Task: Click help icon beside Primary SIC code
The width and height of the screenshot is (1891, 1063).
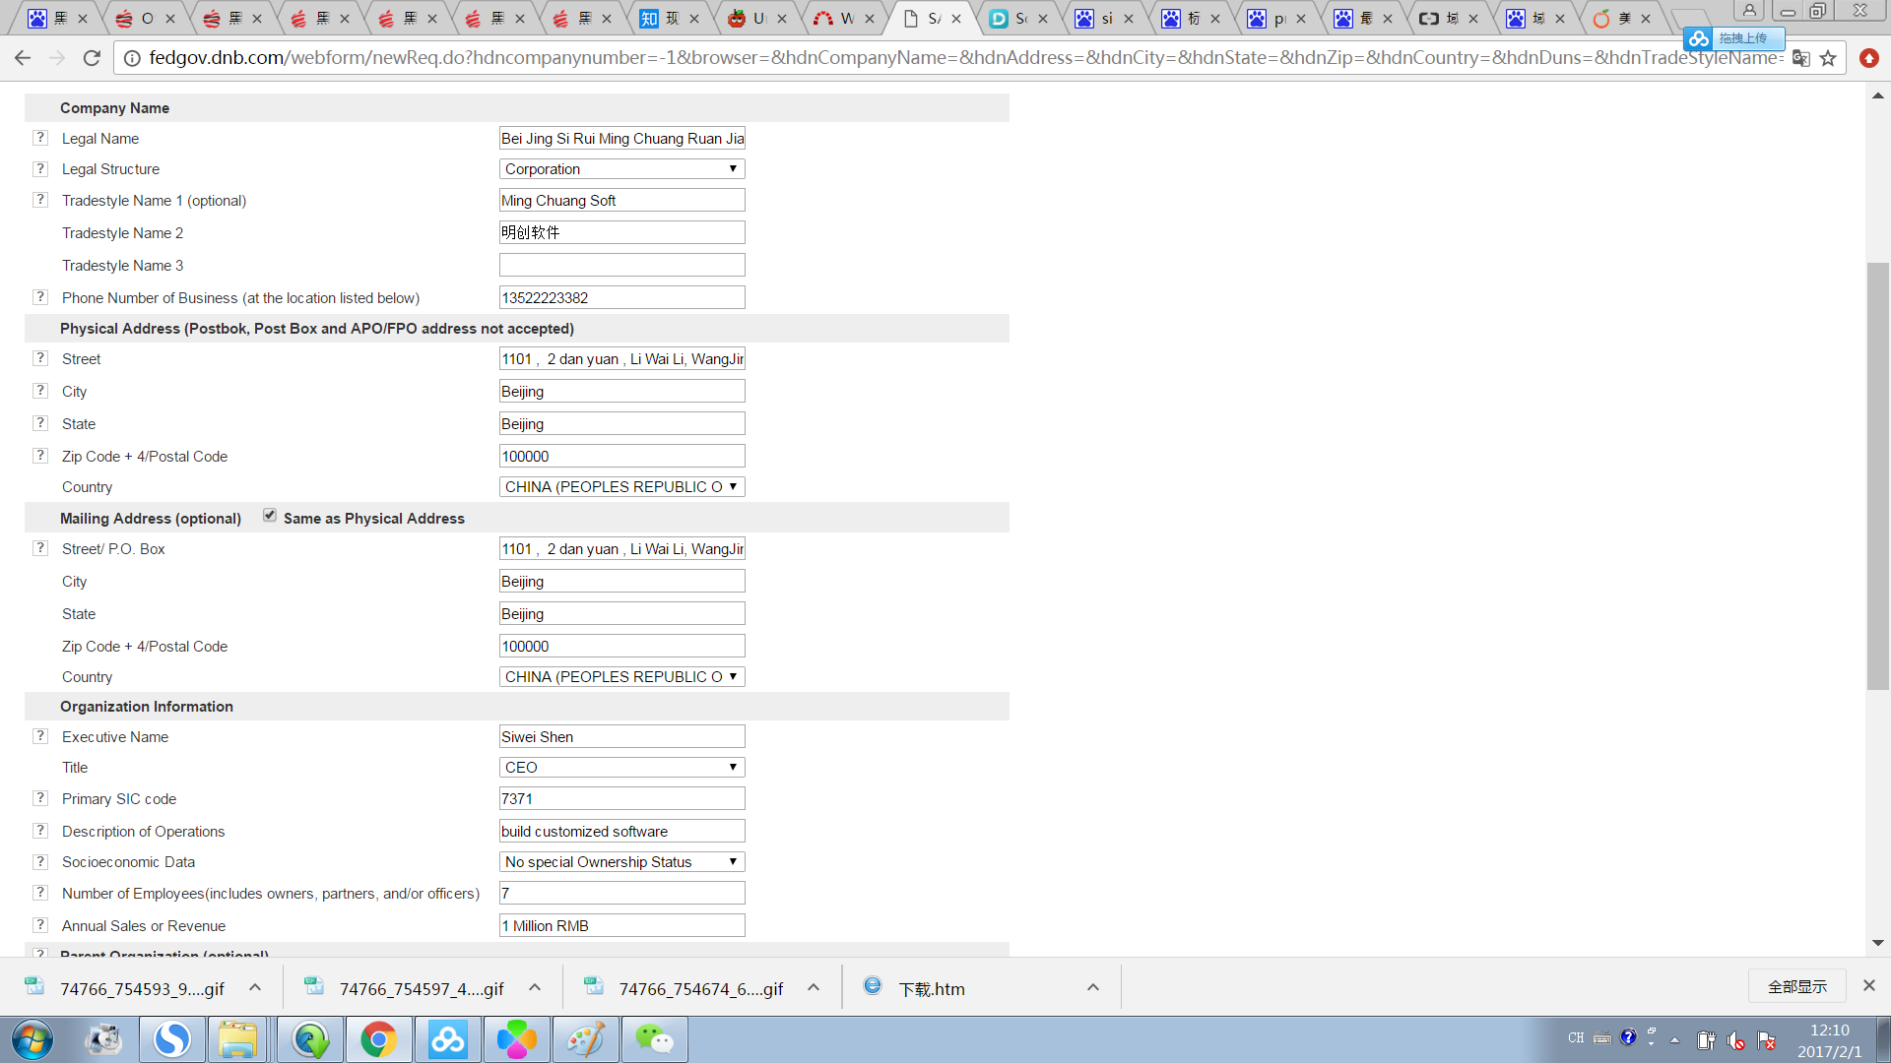Action: click(x=40, y=798)
